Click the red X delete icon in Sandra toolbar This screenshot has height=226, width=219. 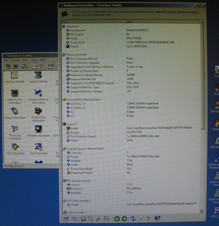tap(42, 66)
